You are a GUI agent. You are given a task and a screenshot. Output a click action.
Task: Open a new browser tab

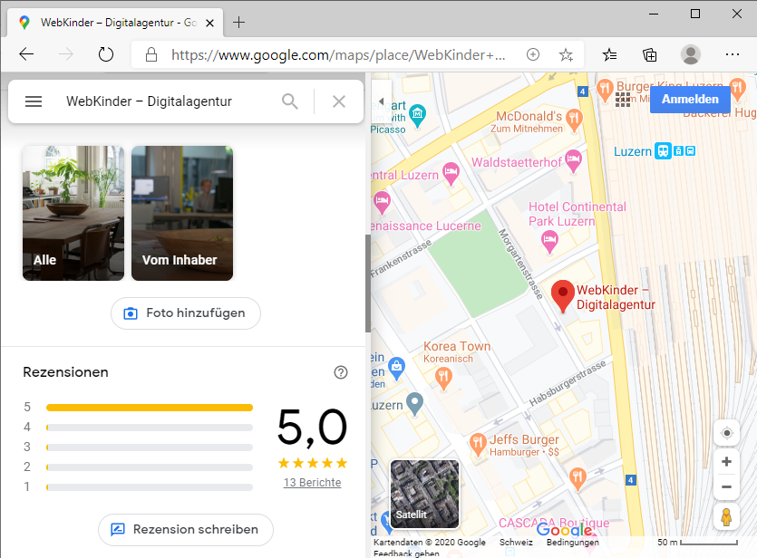(x=238, y=22)
